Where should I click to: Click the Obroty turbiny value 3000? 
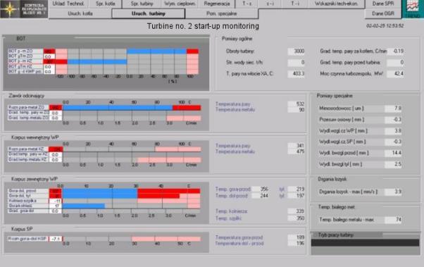296,51
